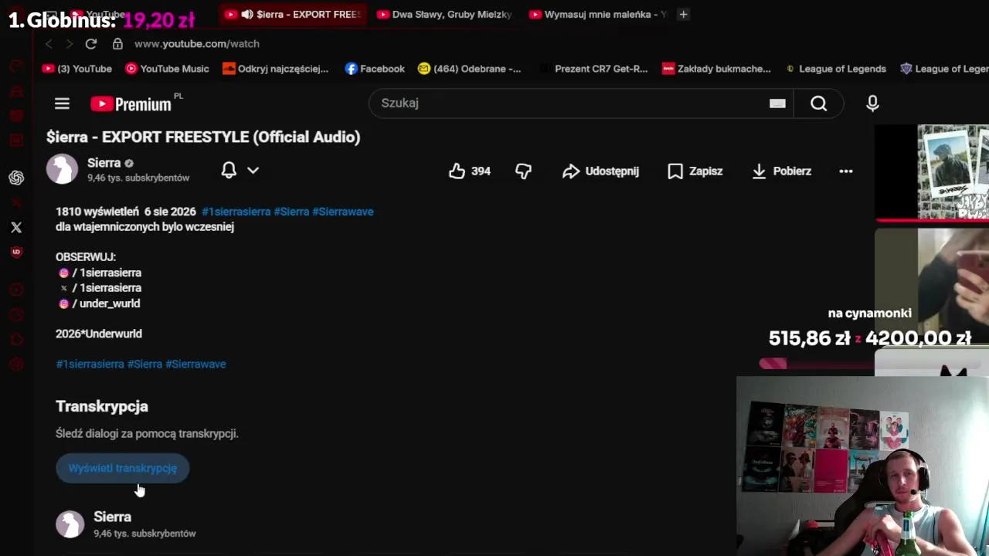Viewport: 989px width, 556px height.
Task: Open Sierra channel name below the transcript section
Action: coord(112,517)
